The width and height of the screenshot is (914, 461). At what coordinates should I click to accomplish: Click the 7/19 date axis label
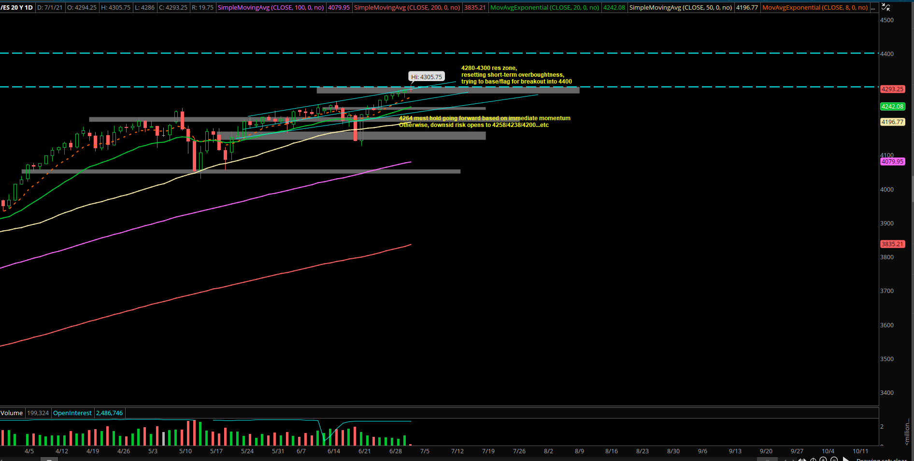point(488,451)
